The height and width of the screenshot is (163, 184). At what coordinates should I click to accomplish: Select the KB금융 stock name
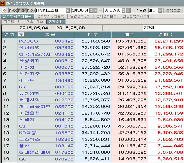pyautogui.click(x=28, y=133)
